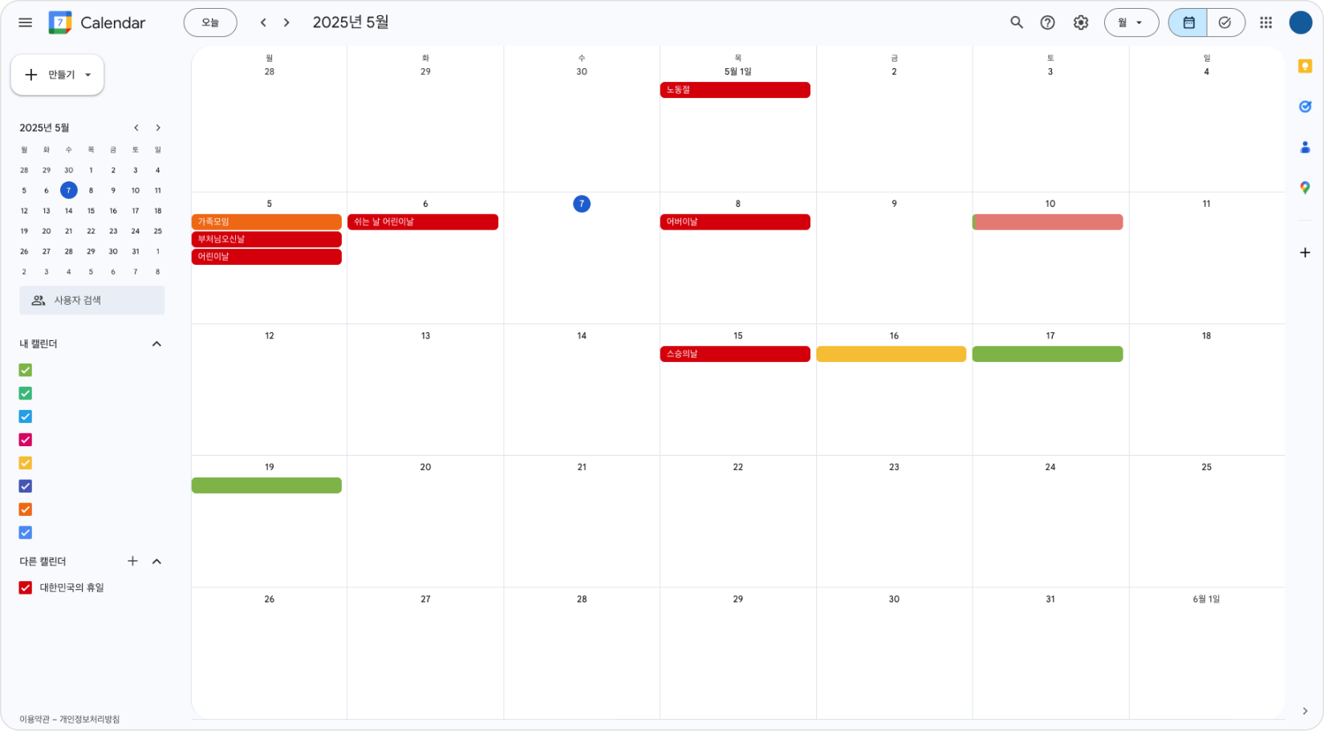Collapse the 내 캘린더 section
1324x731 pixels.
tap(156, 344)
